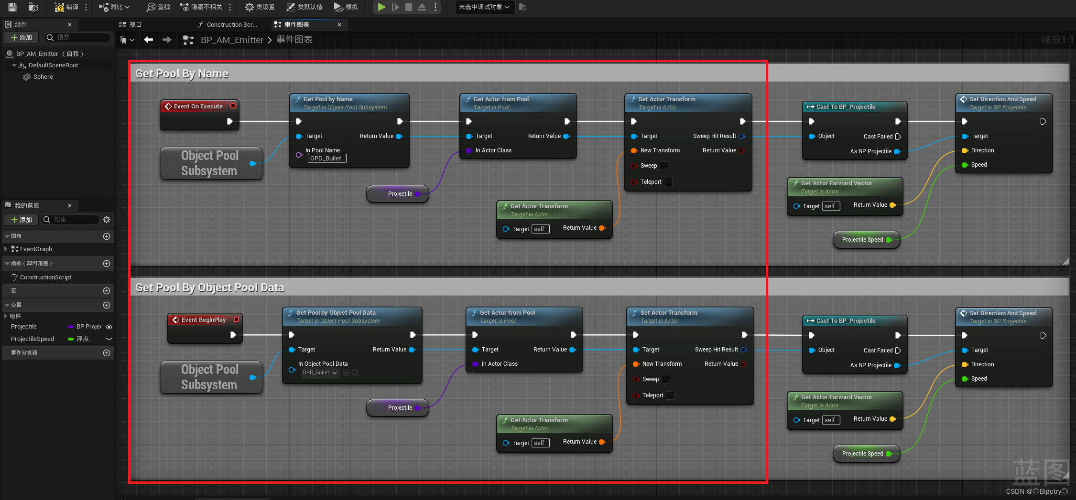
Task: Add new variable via 变量 plus icon
Action: 107,305
